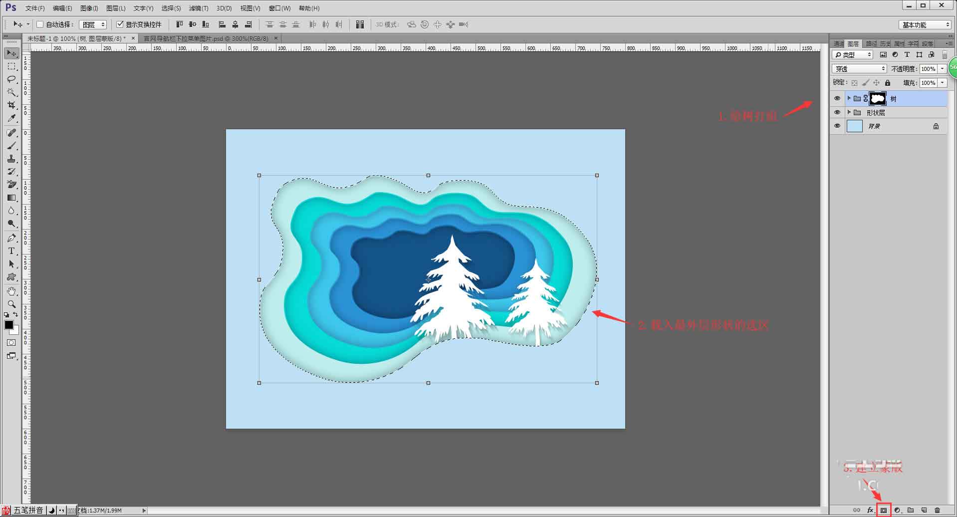957x517 pixels.
Task: Toggle the lock position button
Action: (x=876, y=83)
